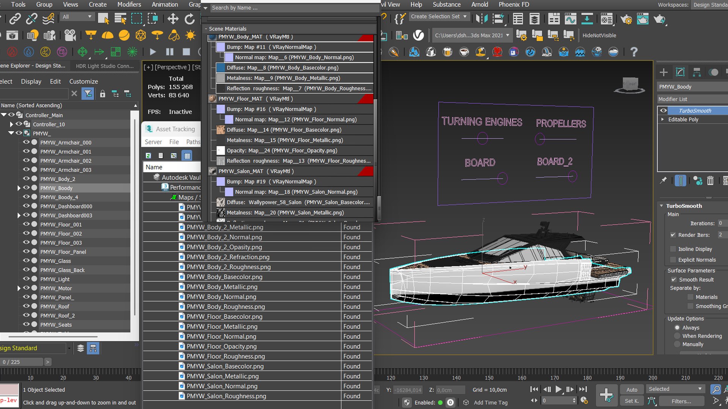Screen dimensions: 728x409
Task: Open the Modifiers menu
Action: click(129, 5)
